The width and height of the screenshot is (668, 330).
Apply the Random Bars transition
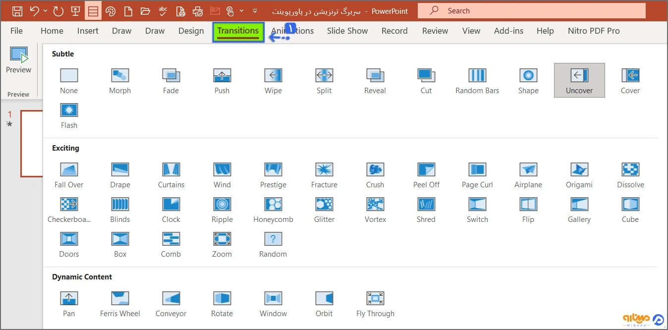pos(477,81)
